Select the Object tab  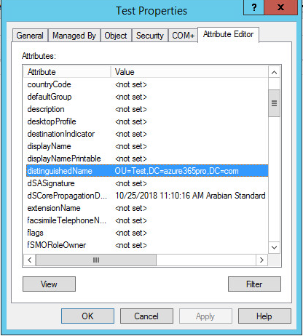point(116,36)
